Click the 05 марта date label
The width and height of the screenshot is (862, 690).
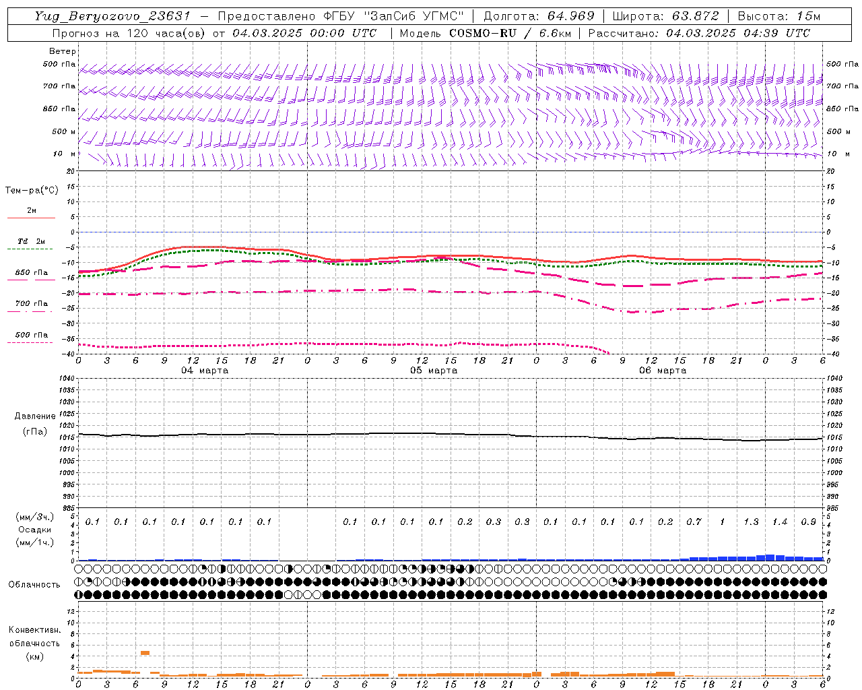[434, 371]
